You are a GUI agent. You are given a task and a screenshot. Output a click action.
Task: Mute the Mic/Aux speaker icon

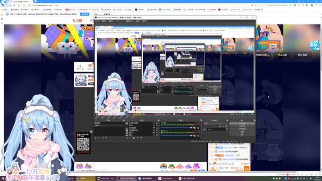pyautogui.click(x=194, y=136)
